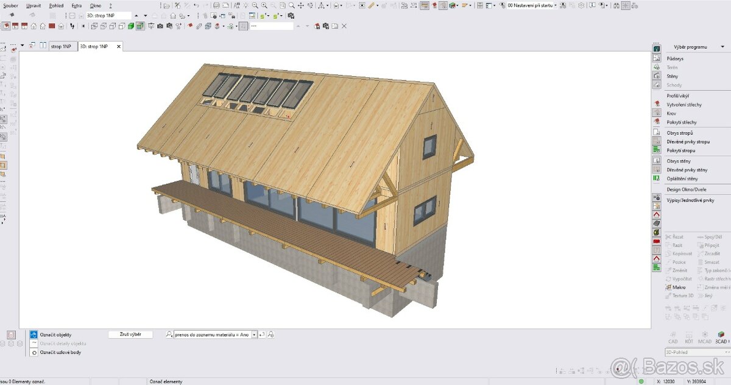Click the footprints walk-through icon
Screen dimensions: 731x385
(73, 26)
